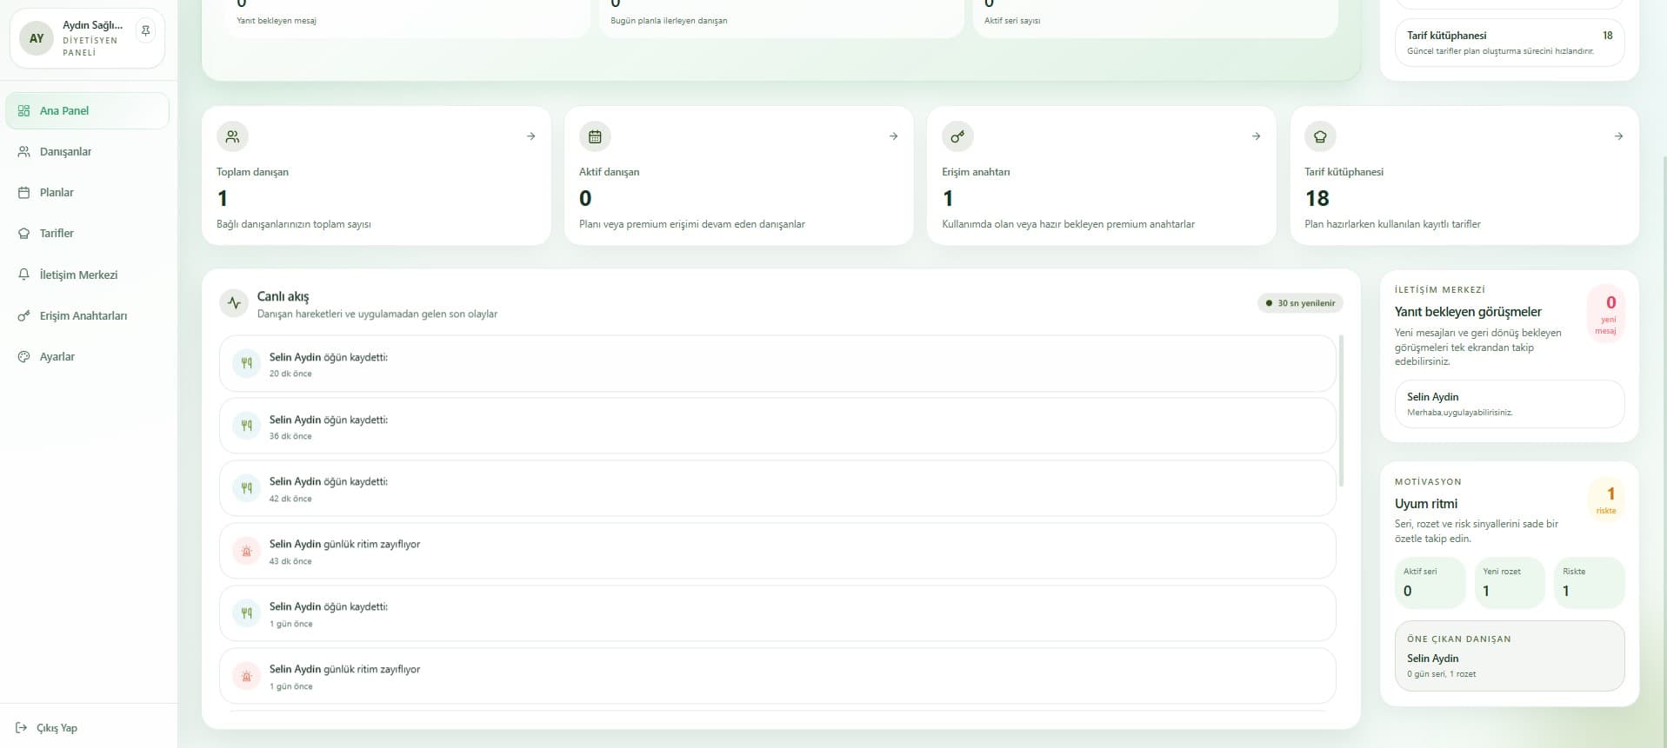Navigate to Erişim Anahtarları page
The height and width of the screenshot is (748, 1667).
pos(83,316)
